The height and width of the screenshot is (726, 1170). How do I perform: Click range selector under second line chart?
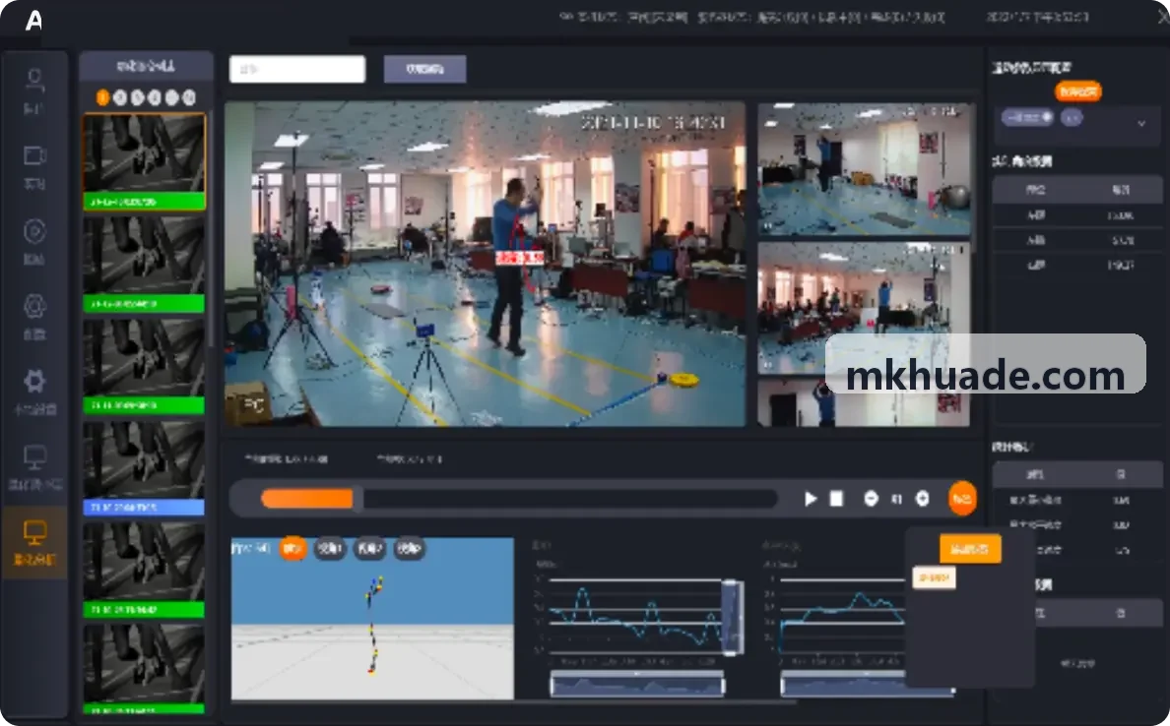(867, 684)
